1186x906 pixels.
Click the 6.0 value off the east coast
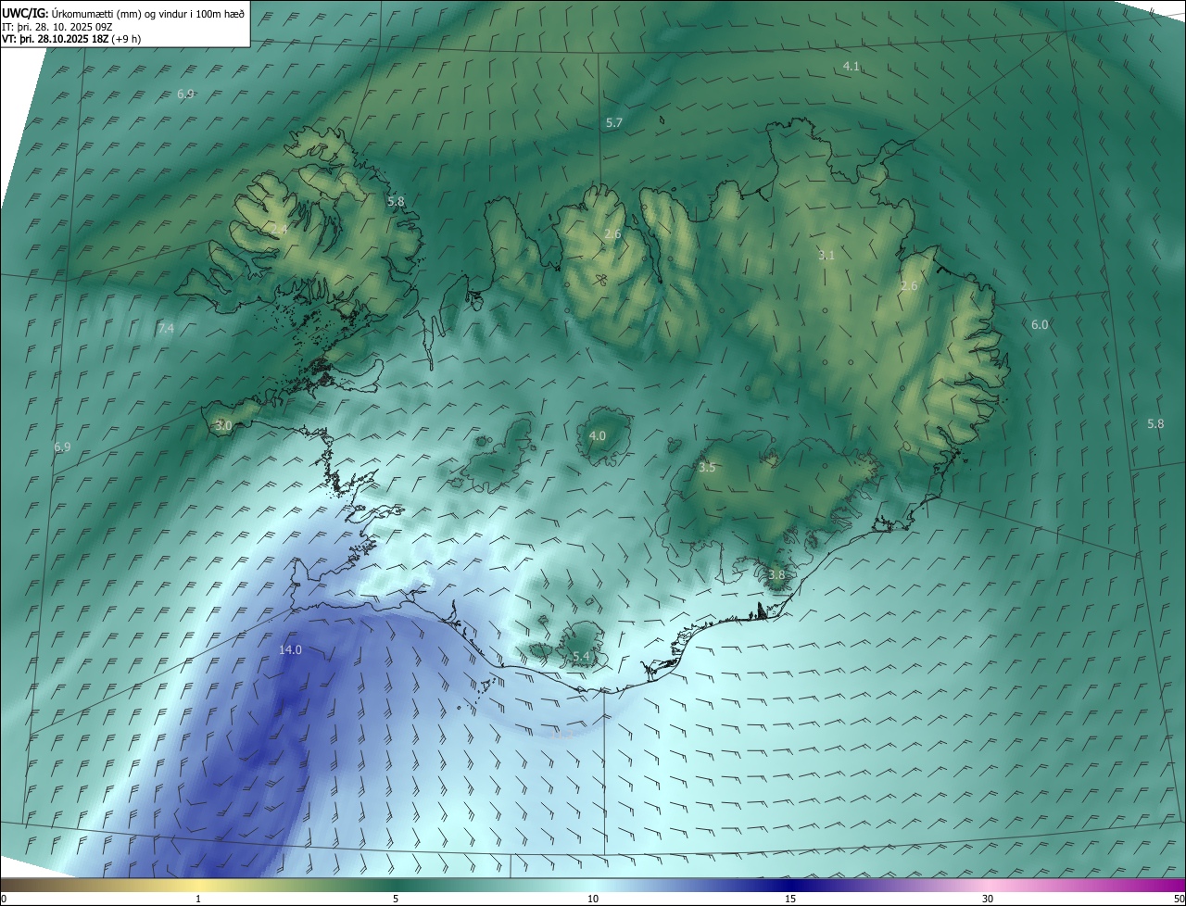[x=1040, y=325]
